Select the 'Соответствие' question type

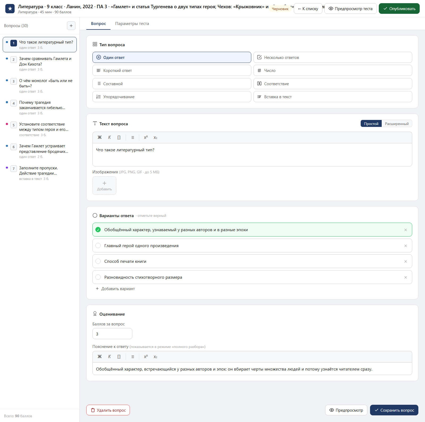tap(333, 84)
